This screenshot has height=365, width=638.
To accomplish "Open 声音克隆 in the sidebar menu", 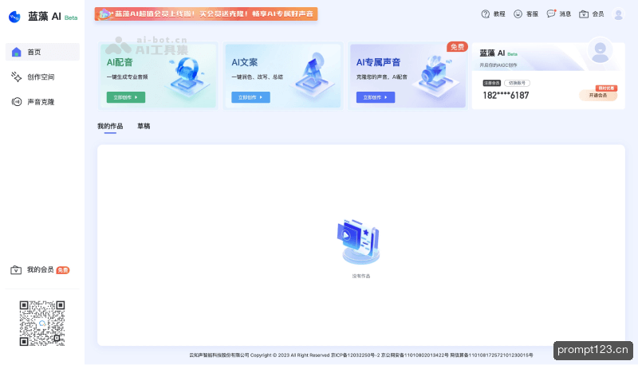I will pos(42,102).
